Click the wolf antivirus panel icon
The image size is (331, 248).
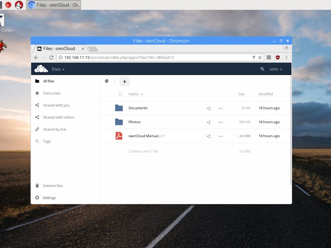pyautogui.click(x=19, y=5)
